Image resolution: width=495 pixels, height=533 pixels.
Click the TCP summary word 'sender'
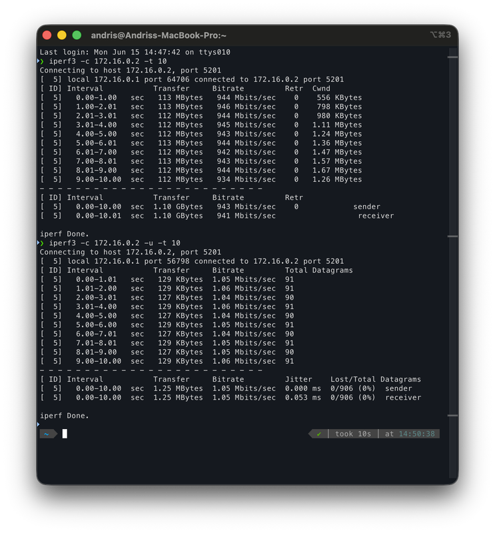coord(366,207)
